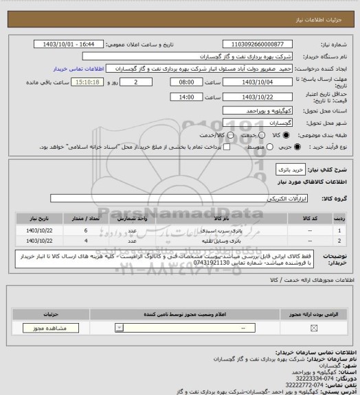Click the remaining time field 15:10:18
Image resolution: width=360 pixels, height=395 pixels.
click(87, 82)
